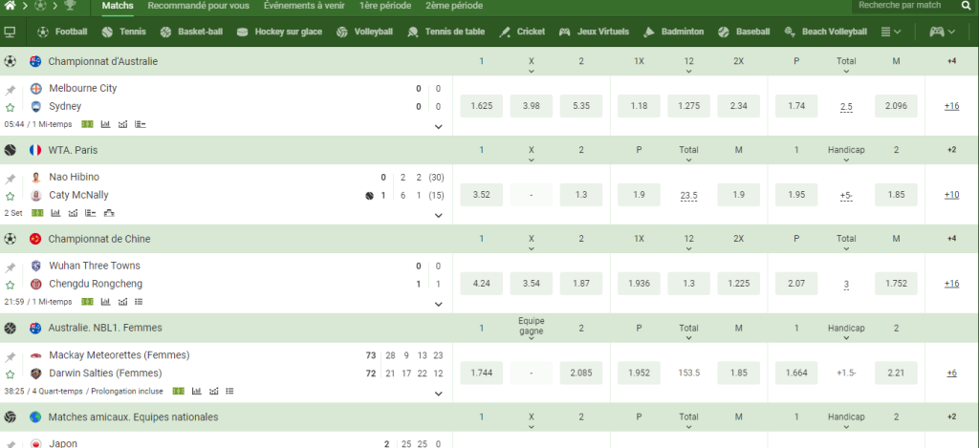979x448 pixels.
Task: Open bar chart statistics for the Melbourne City match
Action: (x=105, y=124)
